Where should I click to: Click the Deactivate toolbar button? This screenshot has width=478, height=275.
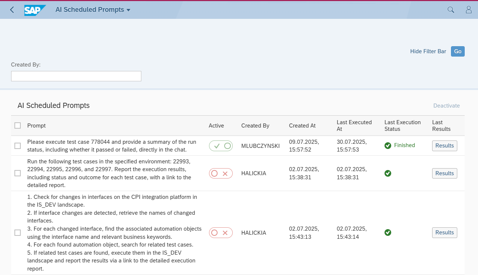coord(447,106)
